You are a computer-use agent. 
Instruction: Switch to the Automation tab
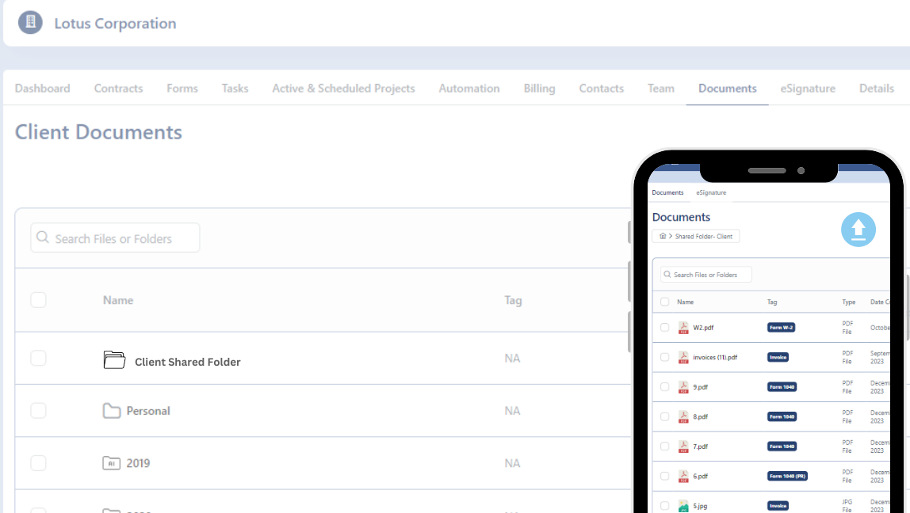(469, 88)
